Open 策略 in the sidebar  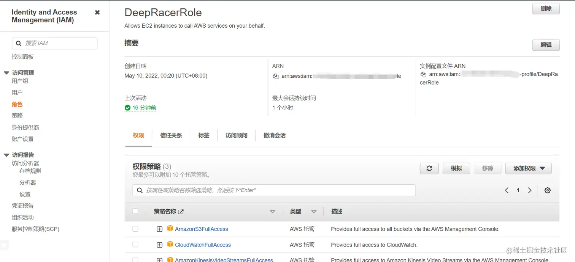(x=17, y=116)
